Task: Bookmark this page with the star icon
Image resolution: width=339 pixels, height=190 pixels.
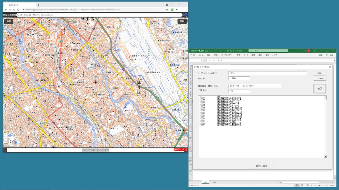Action: 167,10
